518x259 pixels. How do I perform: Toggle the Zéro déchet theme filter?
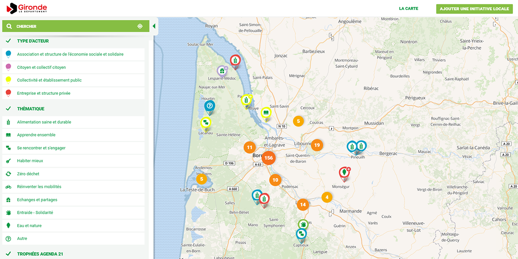point(28,174)
